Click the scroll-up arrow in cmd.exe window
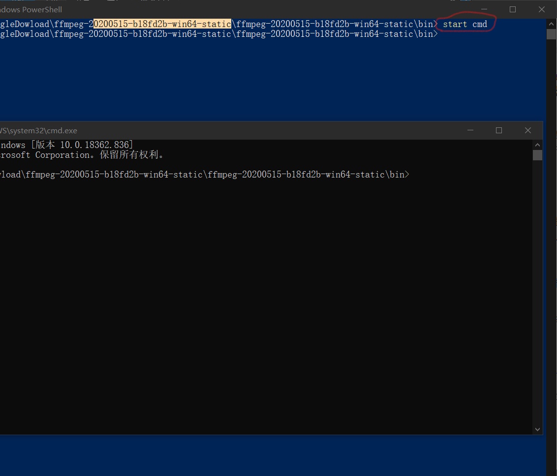This screenshot has width=557, height=476. 537,144
